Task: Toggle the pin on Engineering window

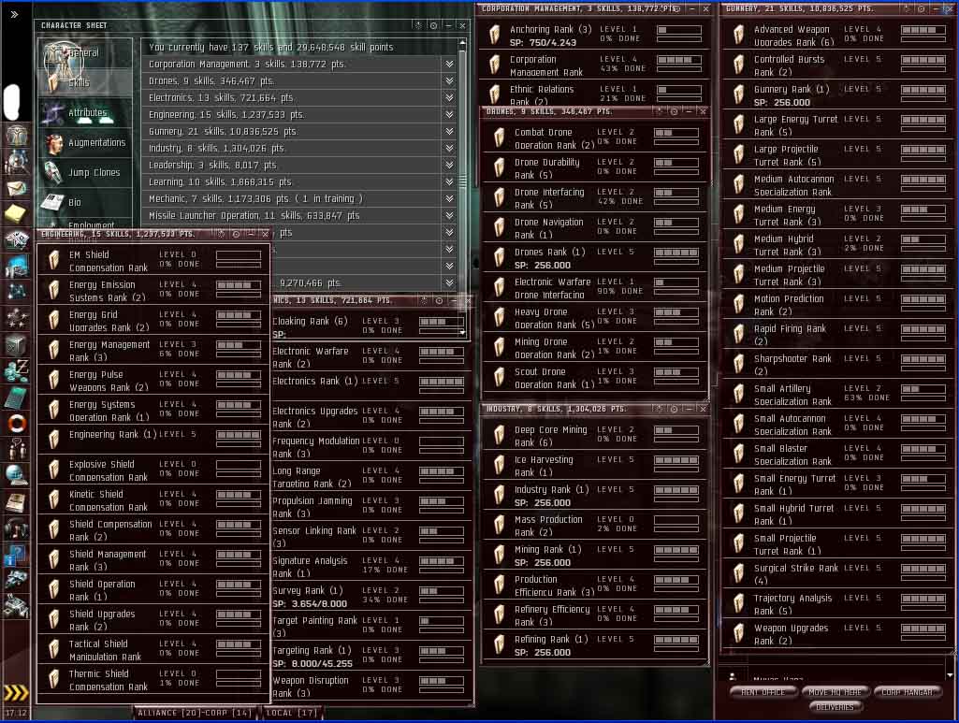Action: click(222, 234)
